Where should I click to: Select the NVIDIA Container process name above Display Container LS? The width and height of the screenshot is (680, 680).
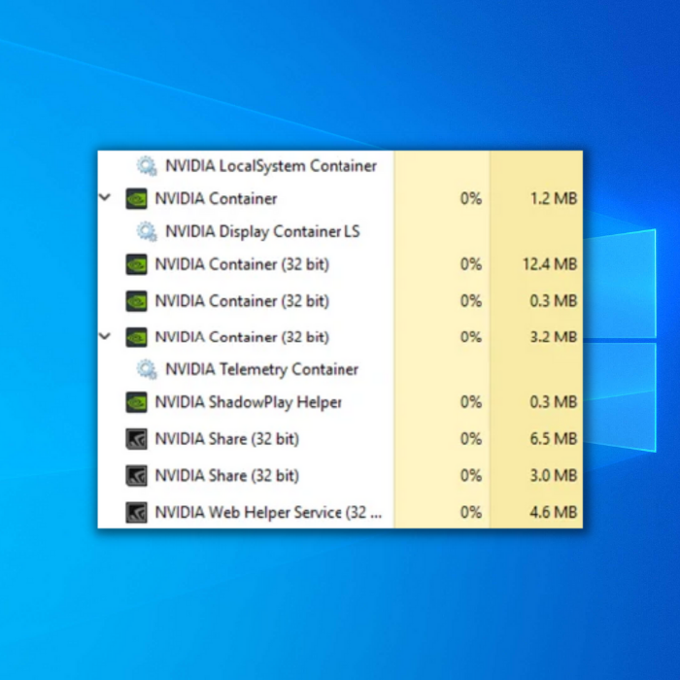pos(216,198)
